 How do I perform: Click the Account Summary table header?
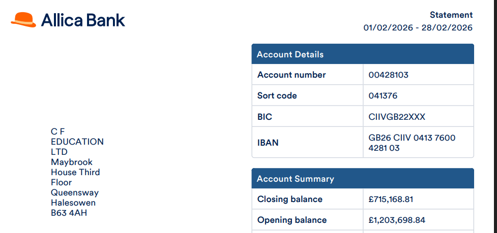tap(295, 179)
